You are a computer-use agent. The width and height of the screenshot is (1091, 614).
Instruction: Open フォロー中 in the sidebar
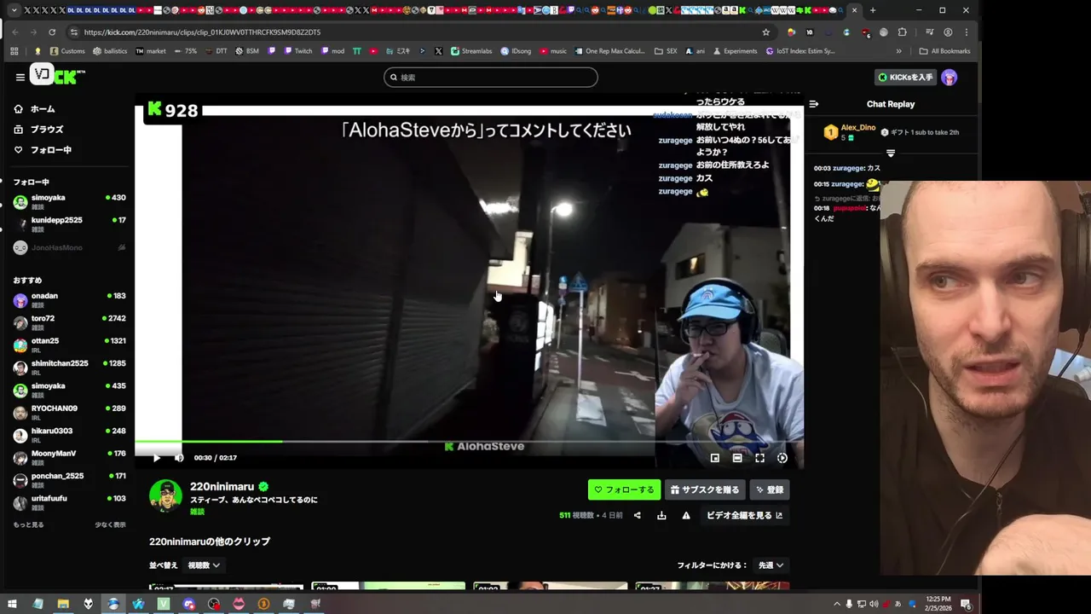[x=43, y=150]
